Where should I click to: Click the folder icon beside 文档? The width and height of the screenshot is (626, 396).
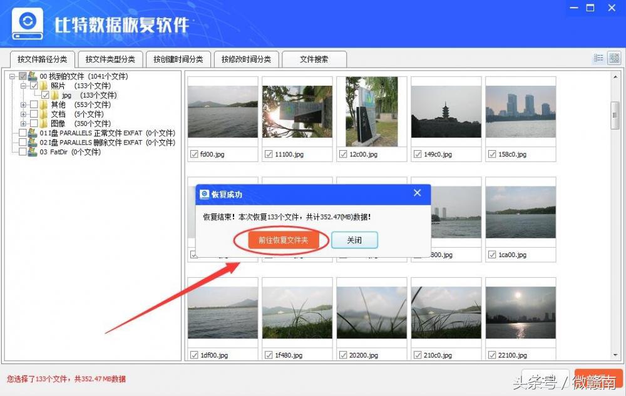pyautogui.click(x=44, y=114)
